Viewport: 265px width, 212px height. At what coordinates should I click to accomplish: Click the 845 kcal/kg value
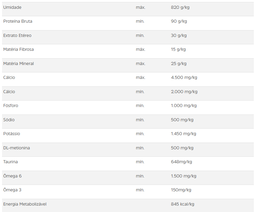[x=183, y=204]
